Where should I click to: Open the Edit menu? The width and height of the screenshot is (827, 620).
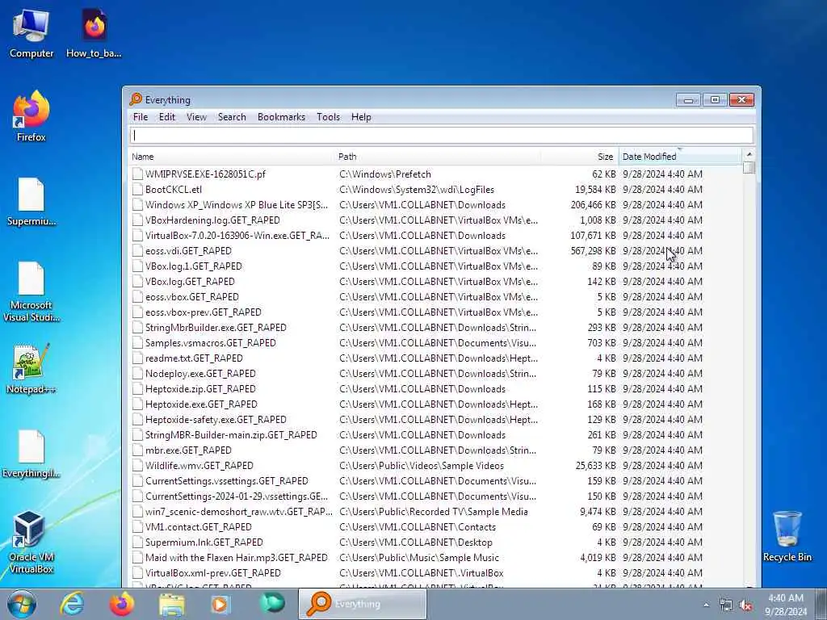pos(166,117)
